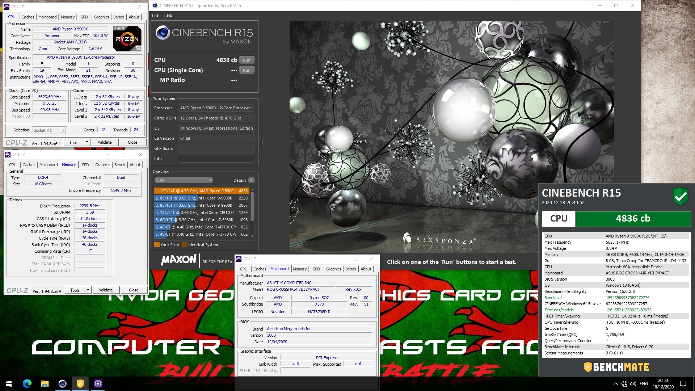Click the BenchMate green shield checkmark
The height and width of the screenshot is (391, 695).
[x=681, y=197]
